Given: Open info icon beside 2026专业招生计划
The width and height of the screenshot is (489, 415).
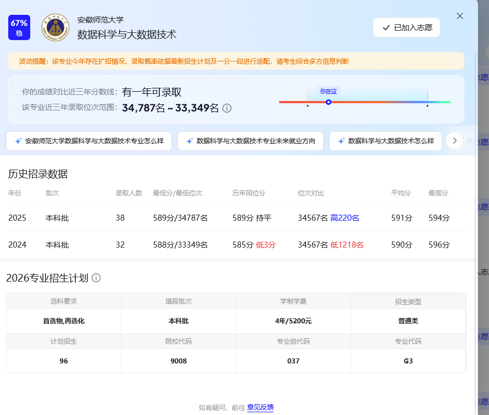Looking at the screenshot, I should coord(96,278).
